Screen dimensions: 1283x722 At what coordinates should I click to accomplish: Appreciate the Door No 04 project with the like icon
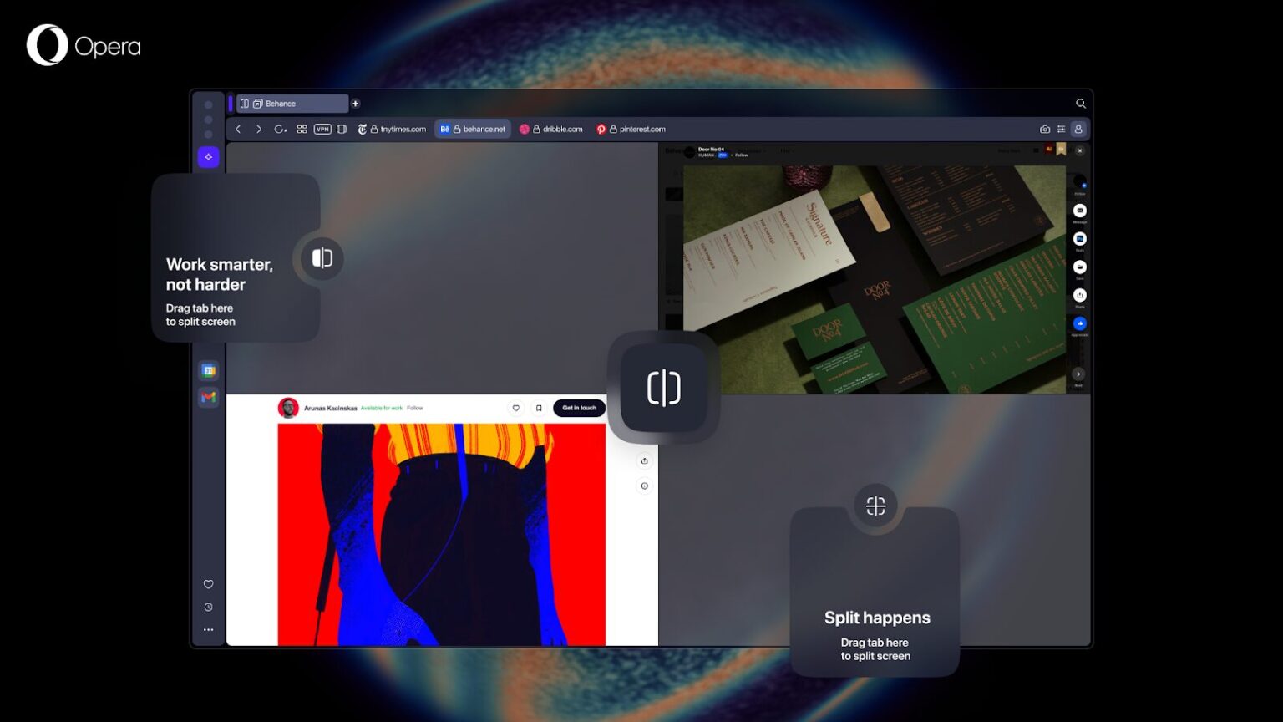pyautogui.click(x=1079, y=323)
